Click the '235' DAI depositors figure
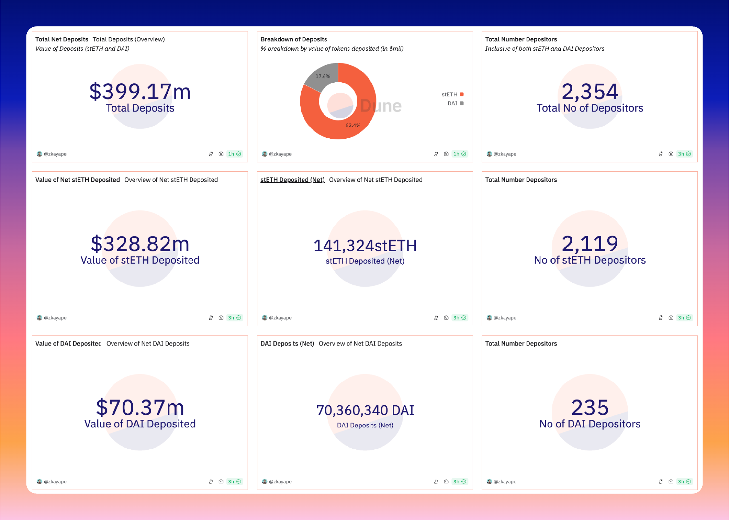This screenshot has width=729, height=520. pyautogui.click(x=589, y=408)
